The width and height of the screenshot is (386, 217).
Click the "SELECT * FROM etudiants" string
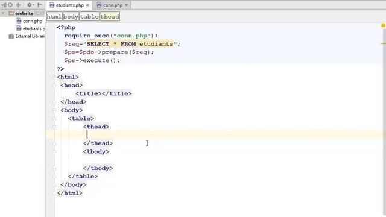(130, 44)
